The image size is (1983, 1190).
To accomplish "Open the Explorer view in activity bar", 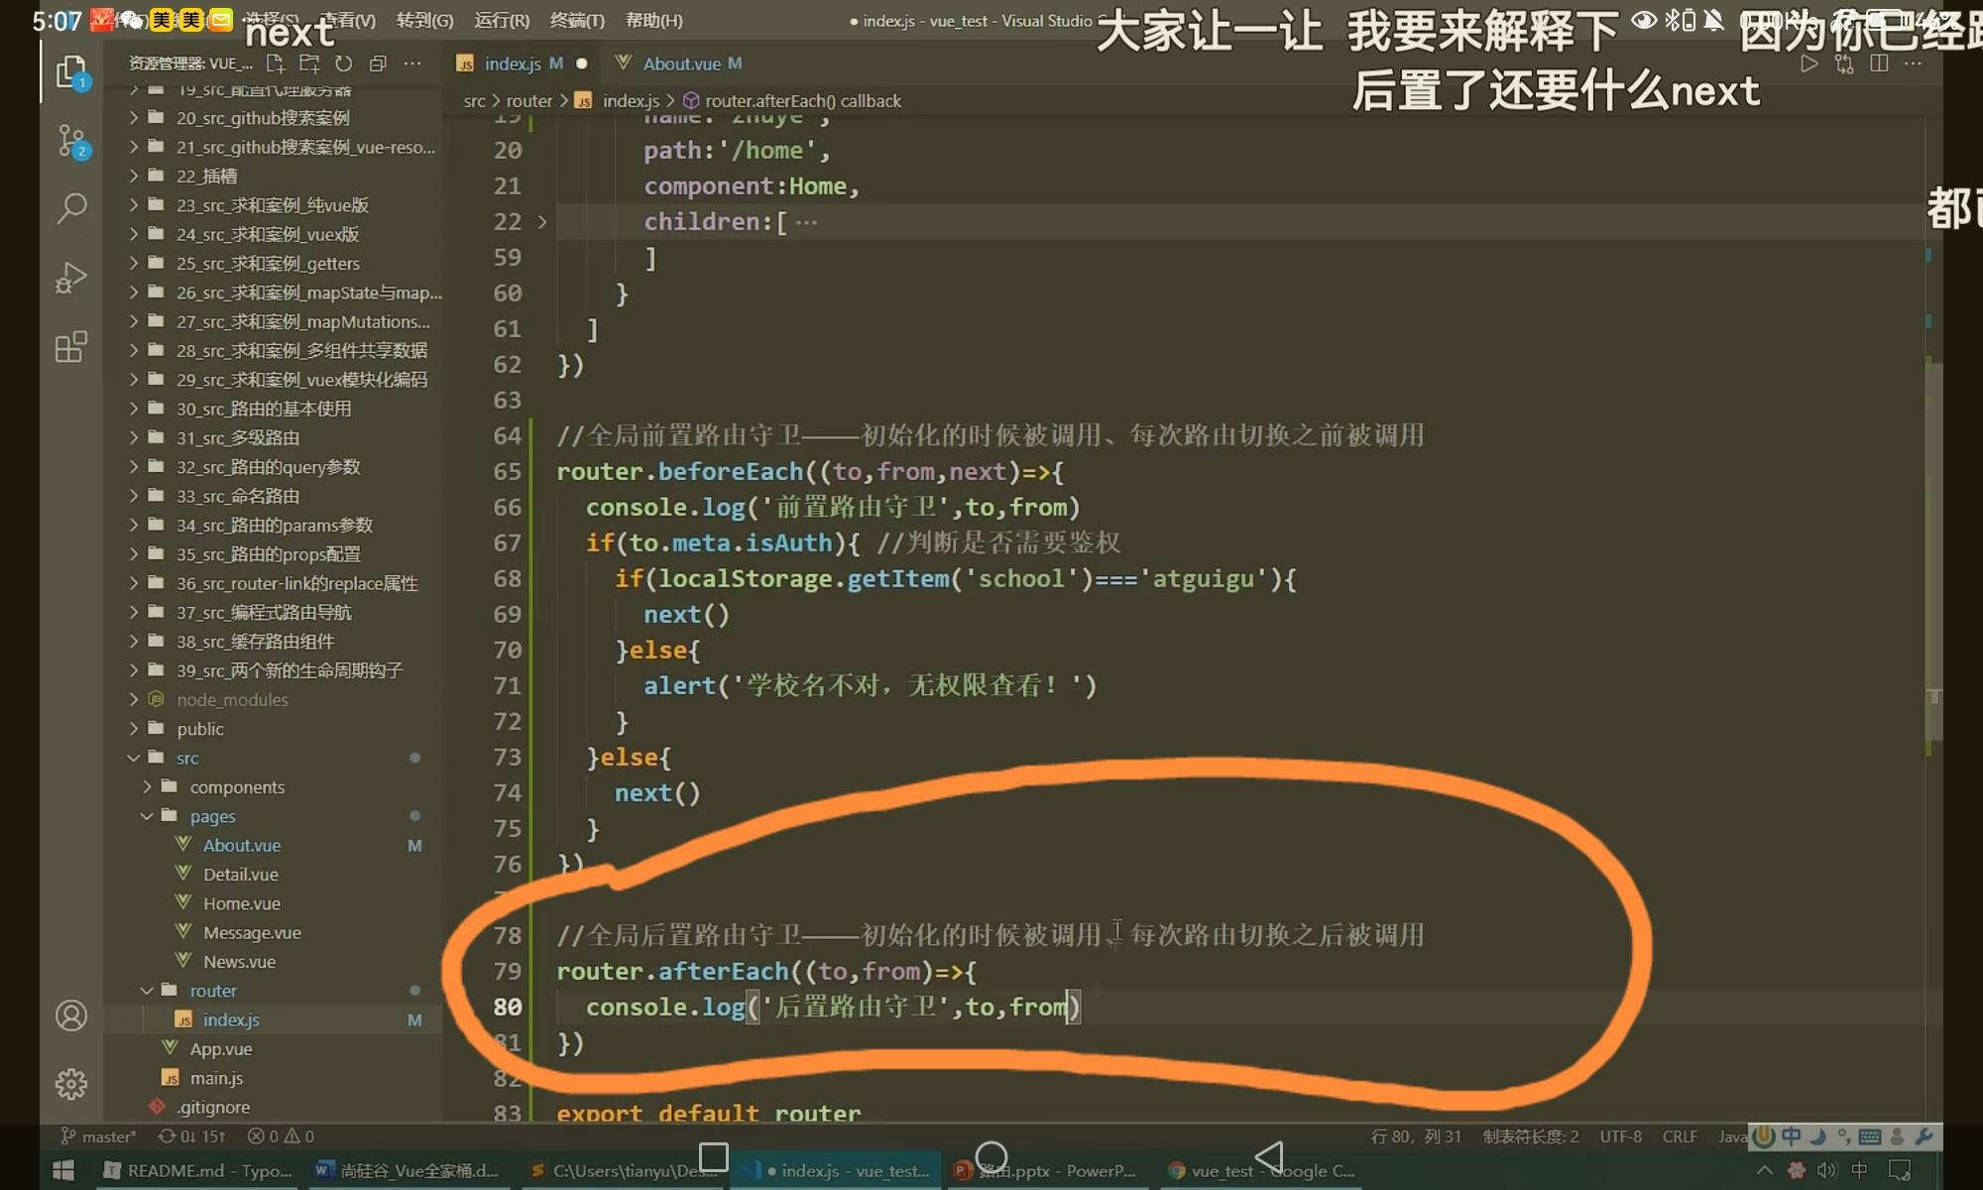I will click(x=71, y=72).
